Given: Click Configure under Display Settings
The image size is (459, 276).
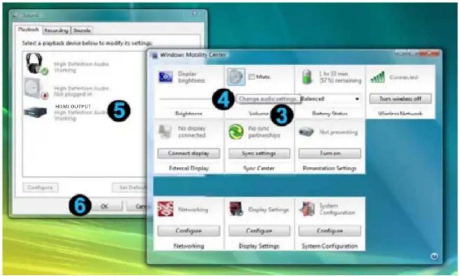Looking at the screenshot, I should pos(259,231).
